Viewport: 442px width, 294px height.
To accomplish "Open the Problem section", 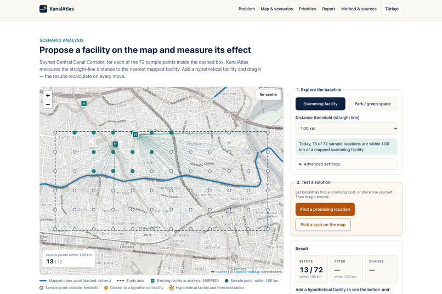I will 247,9.
